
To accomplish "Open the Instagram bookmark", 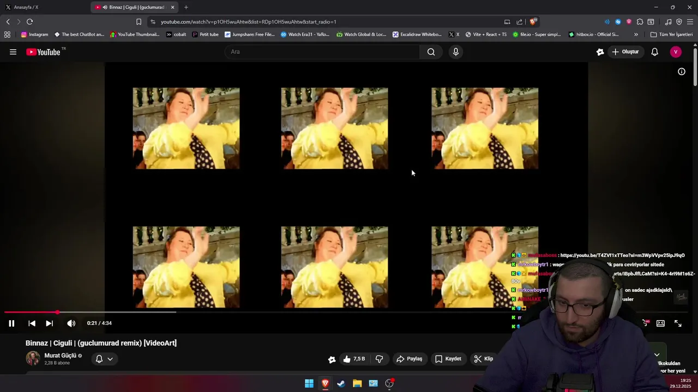I will [x=34, y=34].
